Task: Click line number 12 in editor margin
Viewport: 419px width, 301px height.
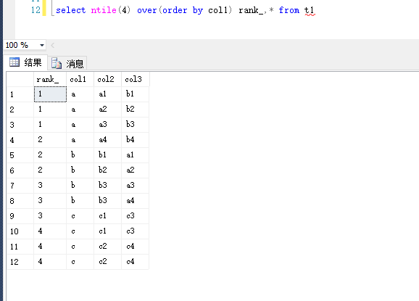Action: pos(36,10)
